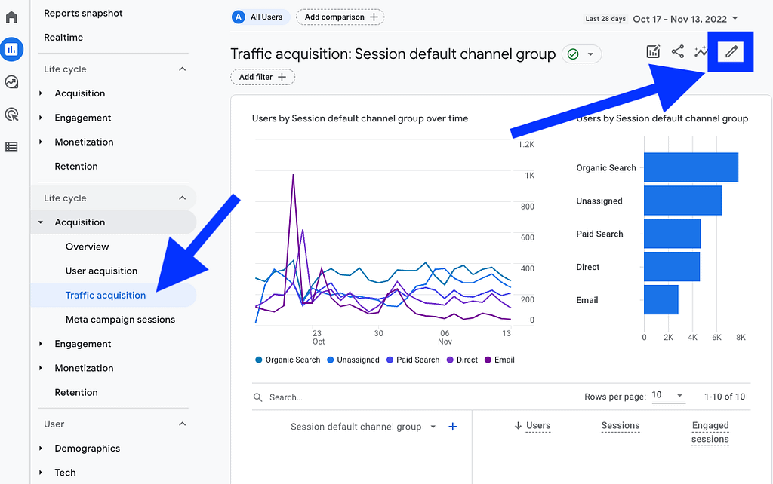This screenshot has height=484, width=773.
Task: Toggle the Paid Search legend item
Action: 413,360
